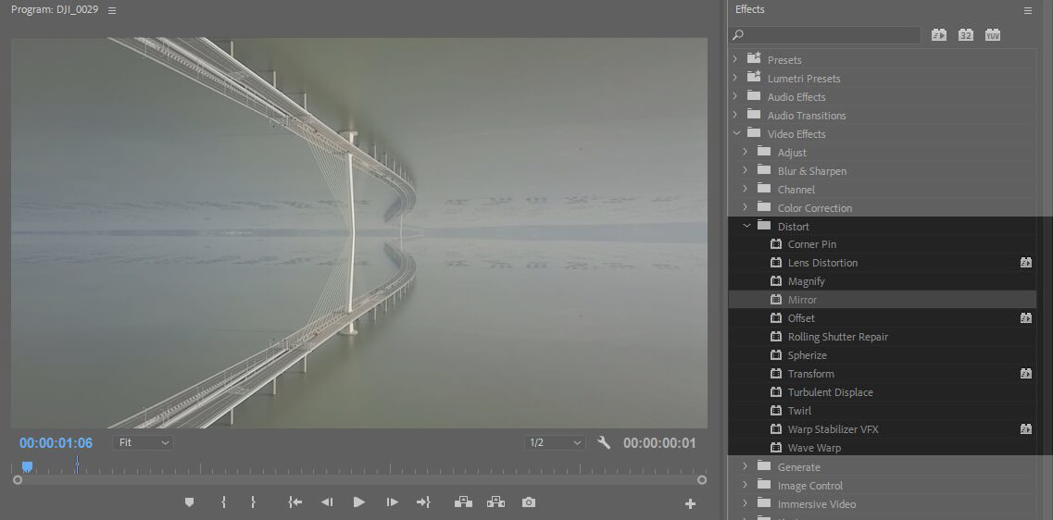Open the Fit zoom level dropdown
The height and width of the screenshot is (520, 1053).
(x=143, y=443)
